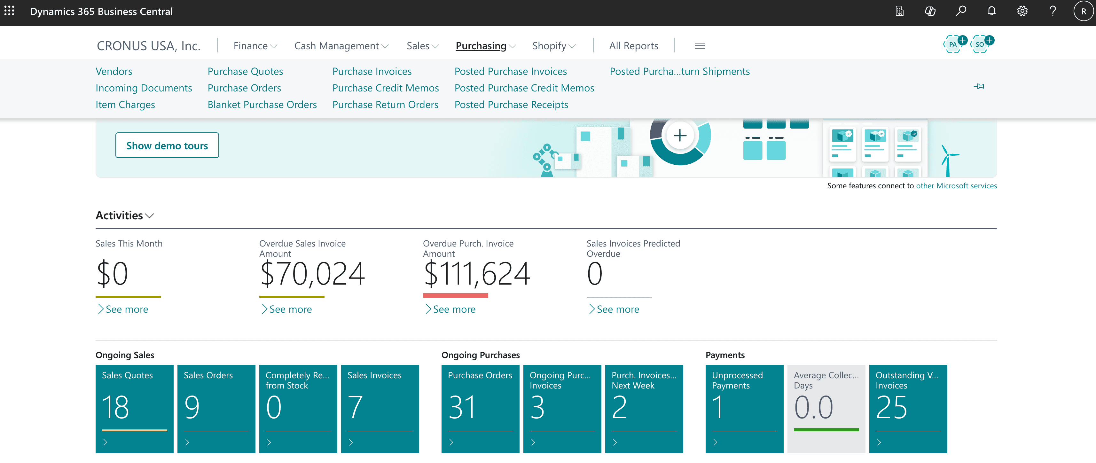See more under Overdue Sales Invoice Amount
This screenshot has width=1096, height=463.
pos(287,310)
